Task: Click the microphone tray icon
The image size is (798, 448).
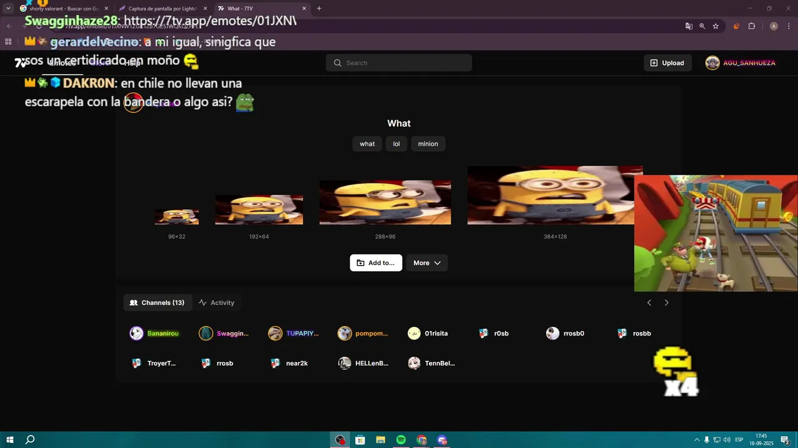Action: point(706,440)
